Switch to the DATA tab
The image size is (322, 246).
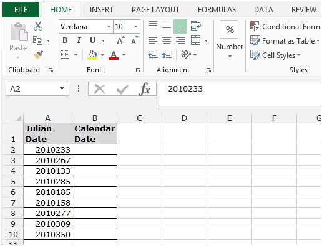click(x=263, y=10)
